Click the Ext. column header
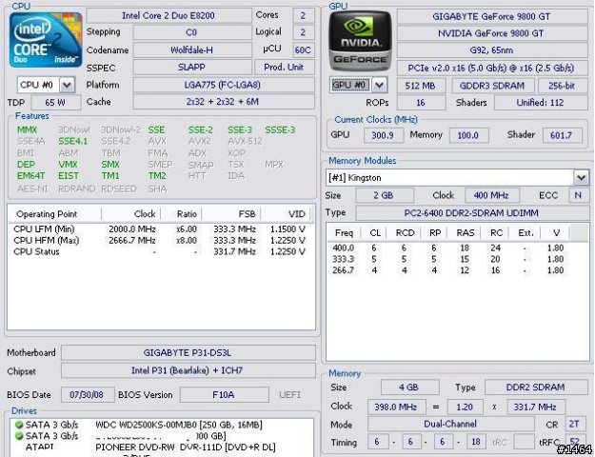595x457 pixels. (526, 232)
